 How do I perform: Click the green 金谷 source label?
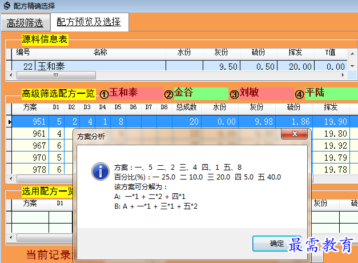click(x=201, y=93)
